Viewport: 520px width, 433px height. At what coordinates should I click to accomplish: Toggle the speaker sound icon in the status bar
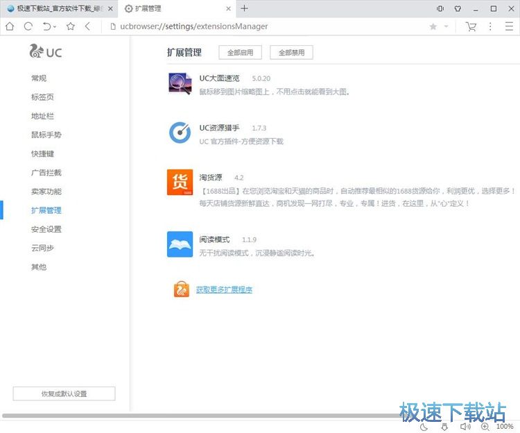(465, 427)
